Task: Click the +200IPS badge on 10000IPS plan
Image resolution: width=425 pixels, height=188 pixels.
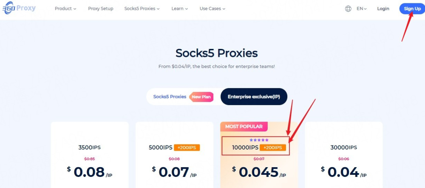Action: click(272, 148)
